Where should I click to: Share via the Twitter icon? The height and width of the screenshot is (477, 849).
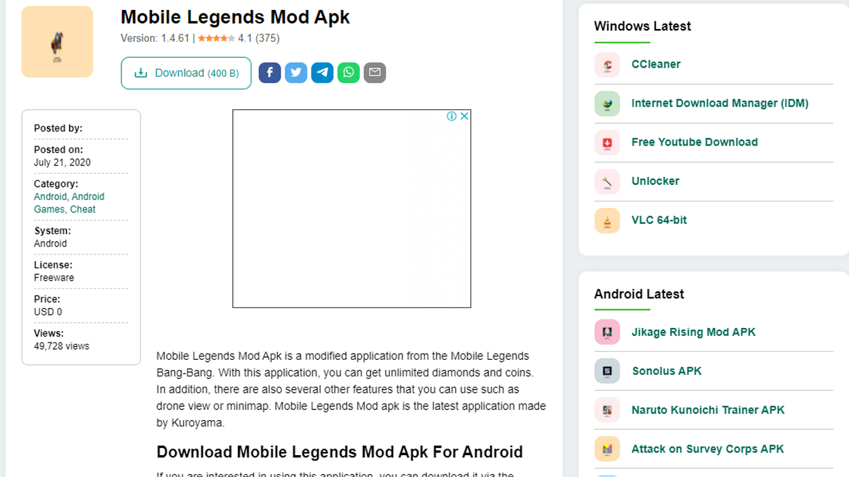[296, 73]
